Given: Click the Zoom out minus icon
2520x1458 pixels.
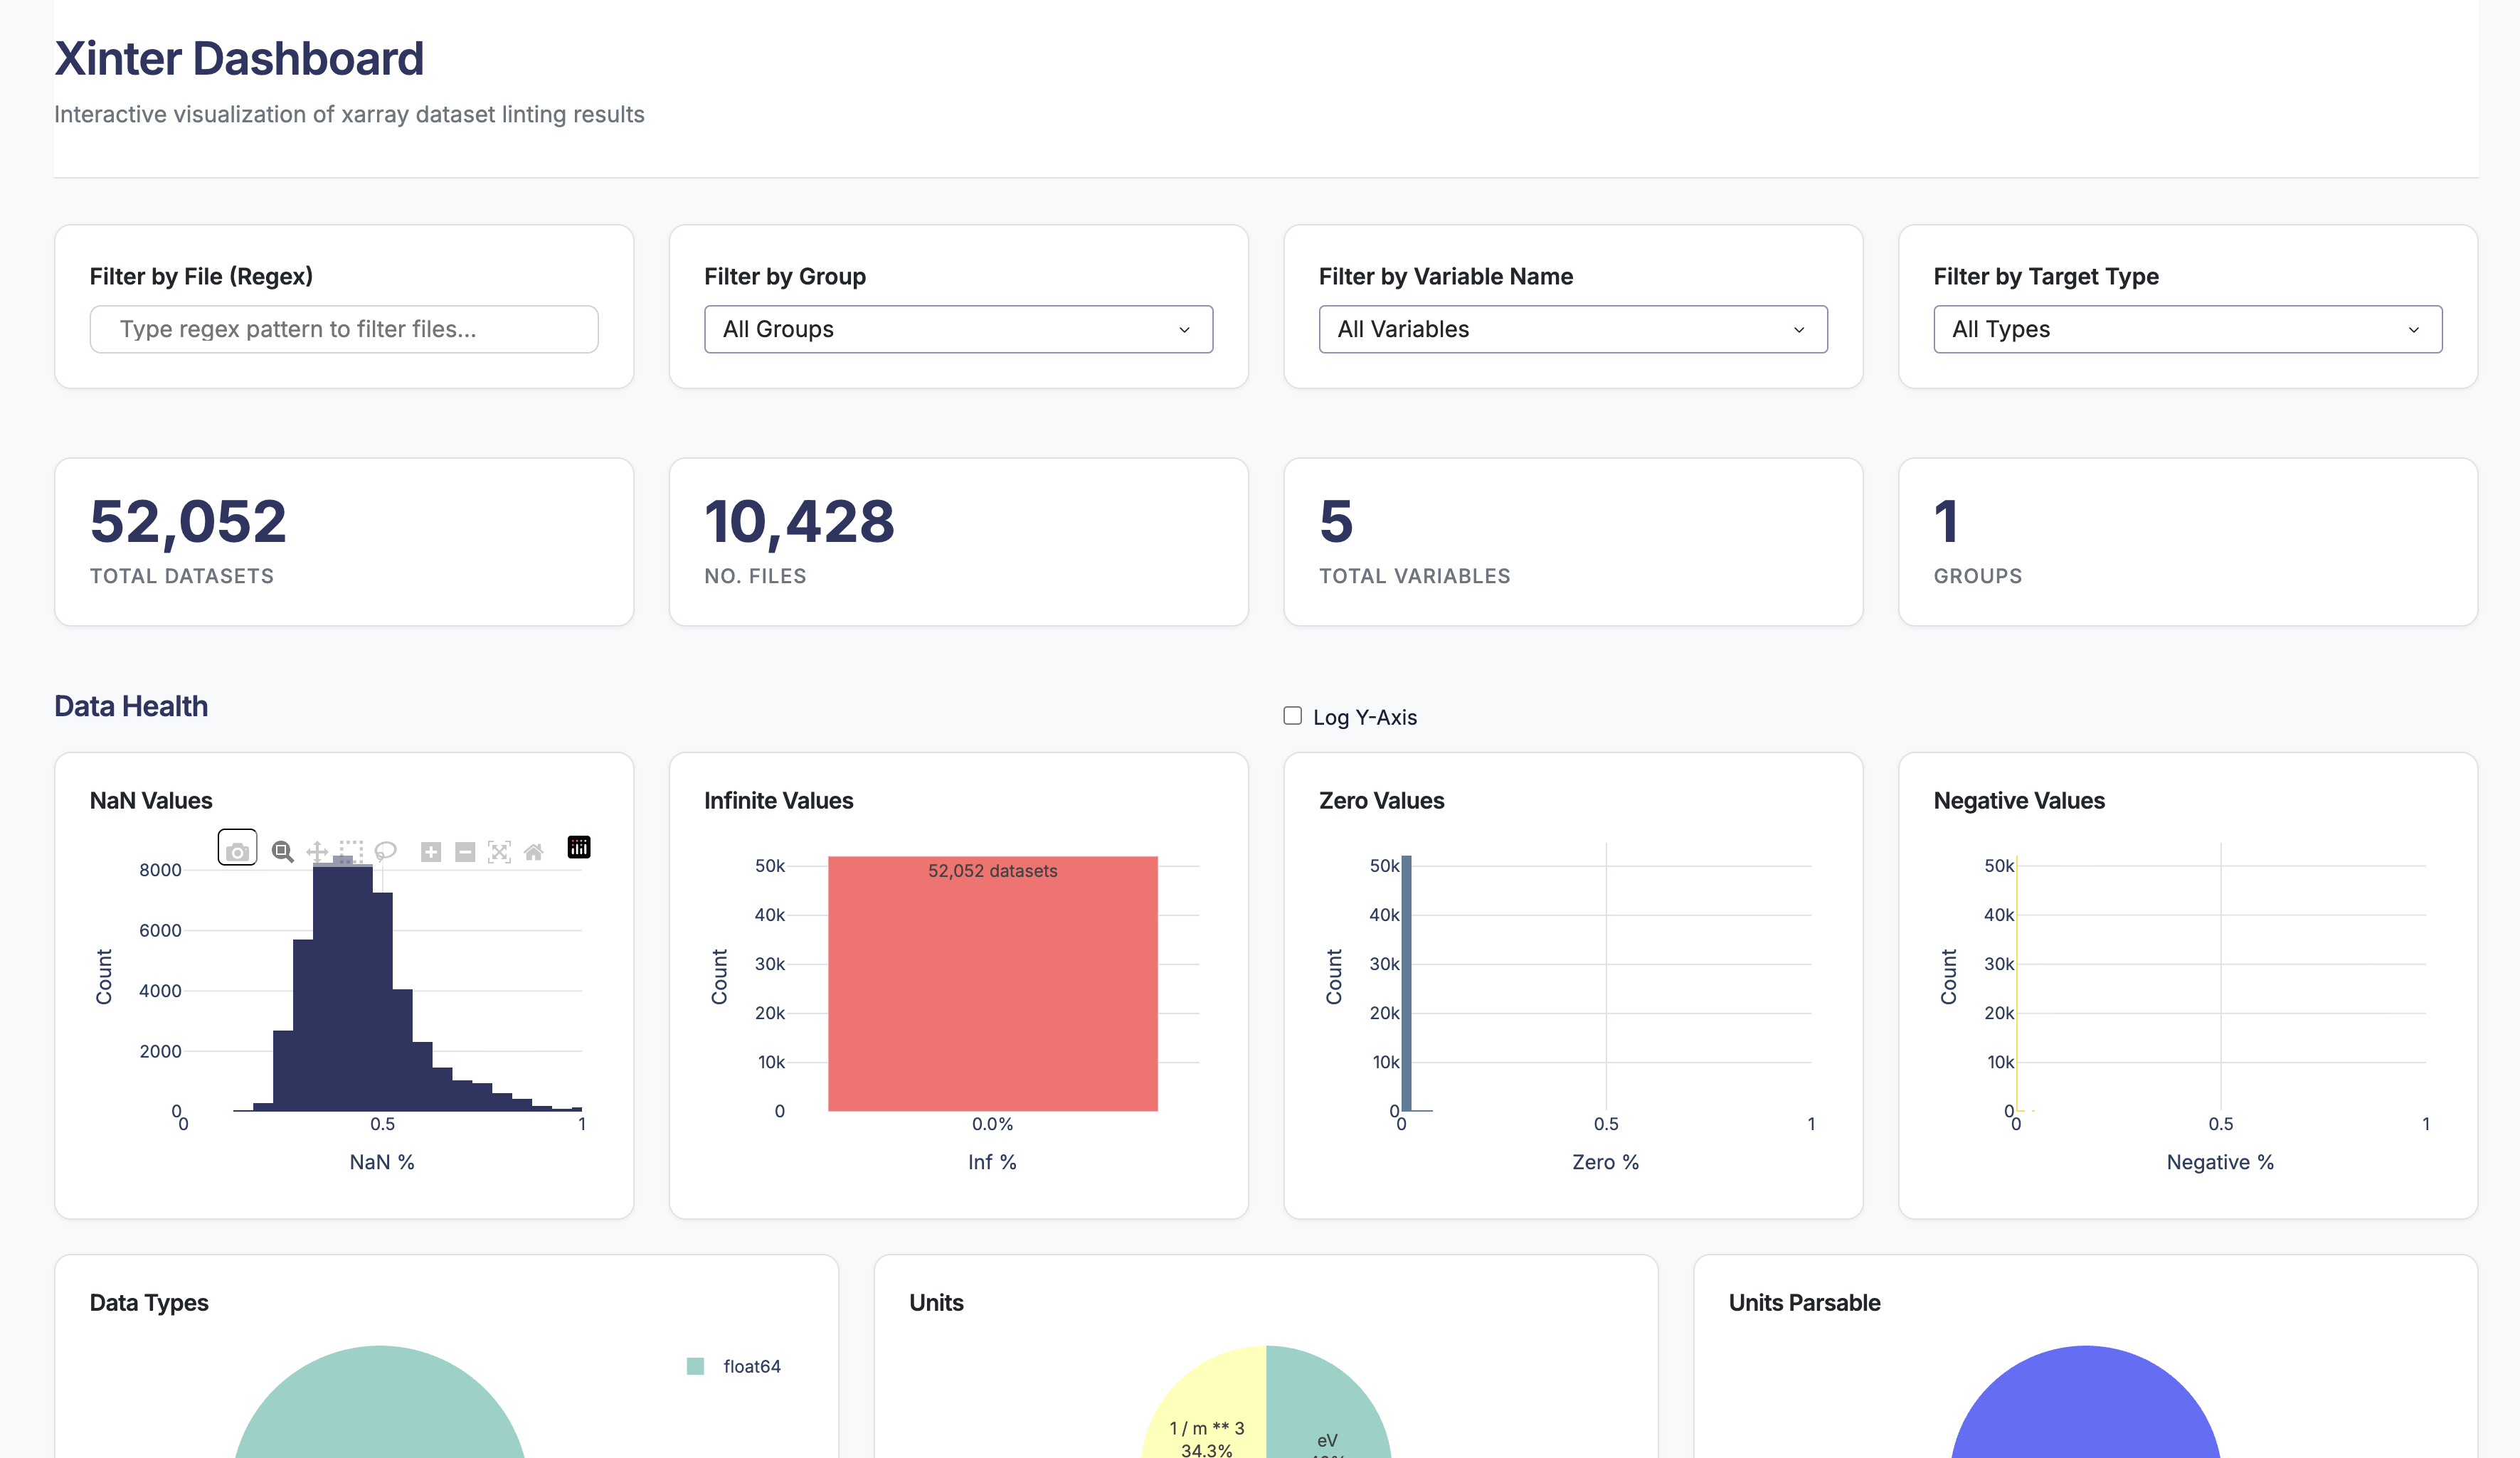Looking at the screenshot, I should click(465, 851).
